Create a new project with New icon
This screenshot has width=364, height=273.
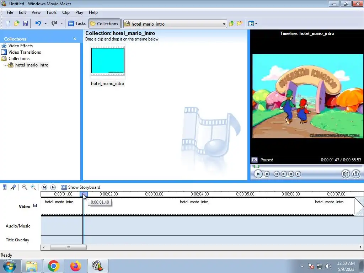pyautogui.click(x=8, y=23)
